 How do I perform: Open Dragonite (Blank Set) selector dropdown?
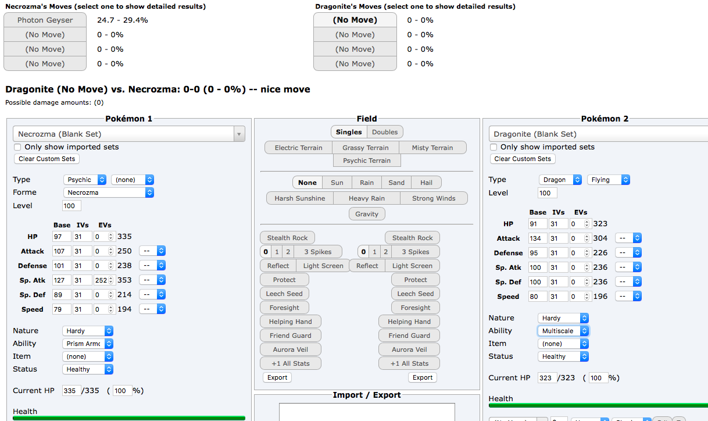click(598, 134)
